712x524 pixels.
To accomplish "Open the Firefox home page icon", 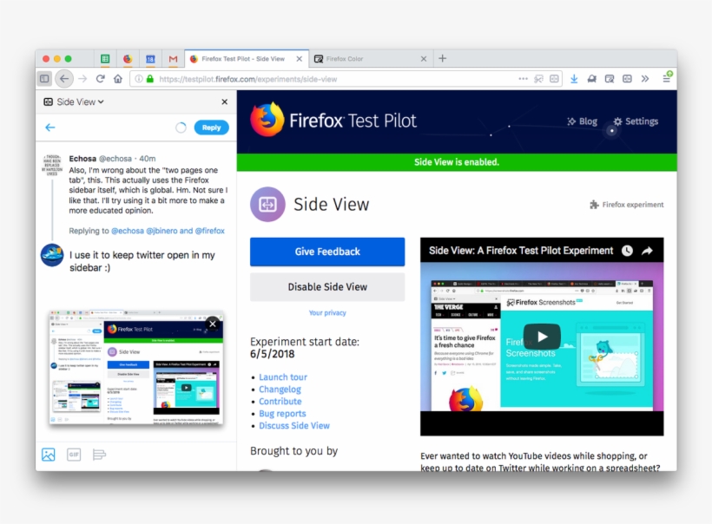I will point(118,78).
